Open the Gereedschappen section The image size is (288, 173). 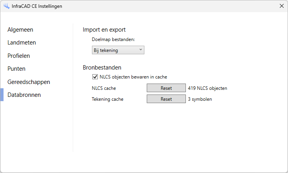pyautogui.click(x=29, y=82)
